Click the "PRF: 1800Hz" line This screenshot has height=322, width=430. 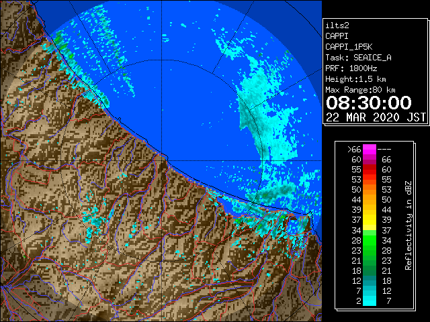click(351, 68)
